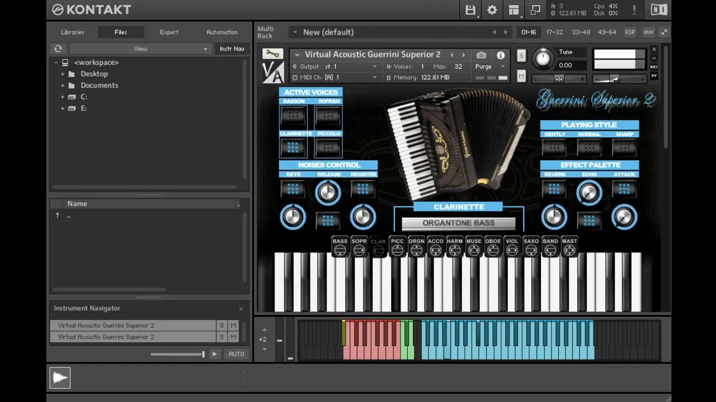Click the VA logo of the instrument
716x402 pixels.
[x=272, y=73]
